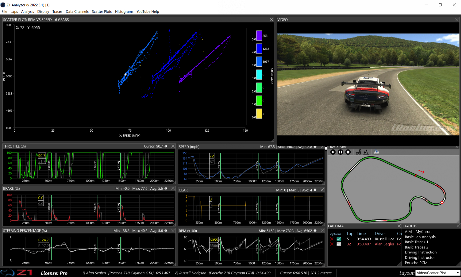This screenshot has width=461, height=277.
Task: Click the 0:53.407 lap time cell
Action: point(364,244)
